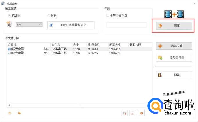Click the 屏幕大小 column header
198x122 pixels.
click(118, 45)
